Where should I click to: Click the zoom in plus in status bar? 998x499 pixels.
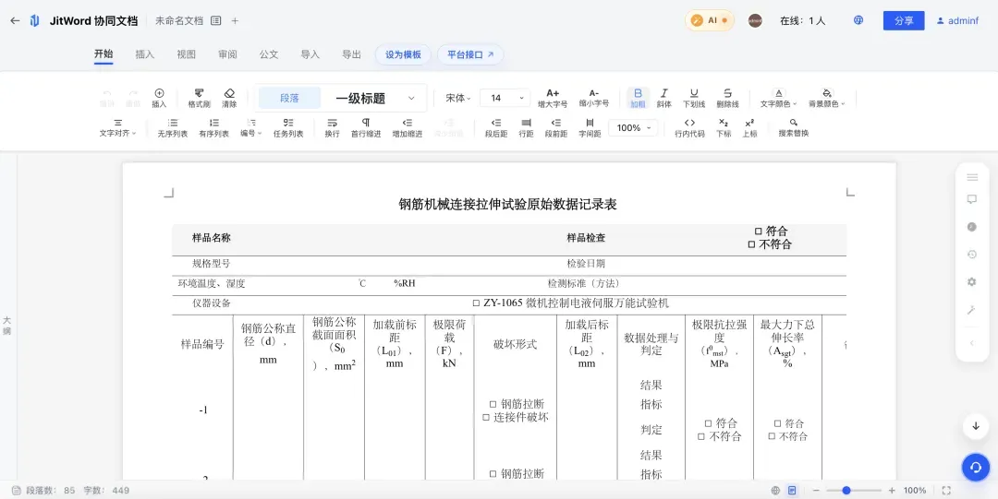click(892, 491)
